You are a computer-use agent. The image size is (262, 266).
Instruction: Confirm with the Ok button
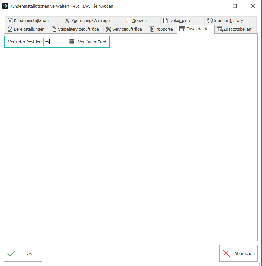[23, 253]
